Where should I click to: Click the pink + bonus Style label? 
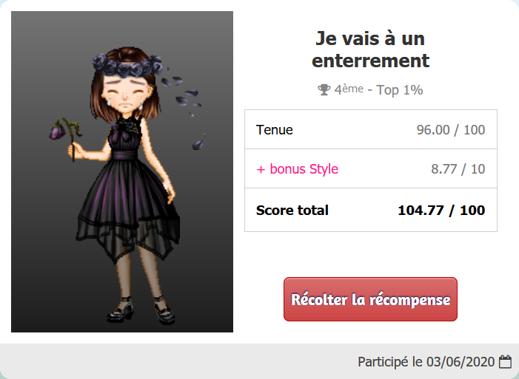point(297,169)
